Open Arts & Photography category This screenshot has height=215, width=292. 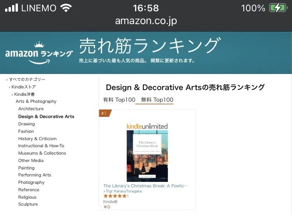[36, 101]
